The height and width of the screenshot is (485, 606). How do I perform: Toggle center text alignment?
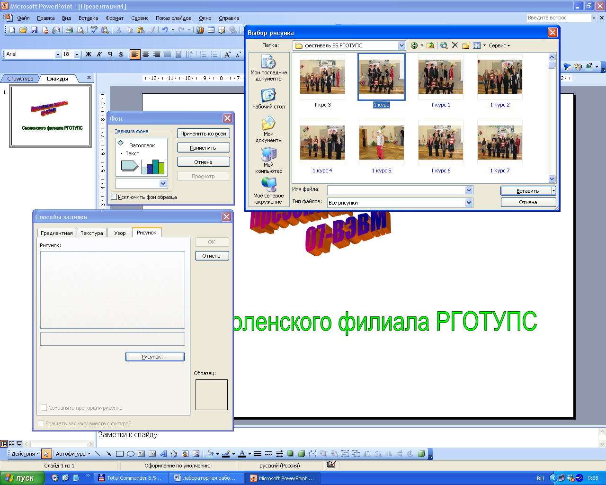point(146,54)
